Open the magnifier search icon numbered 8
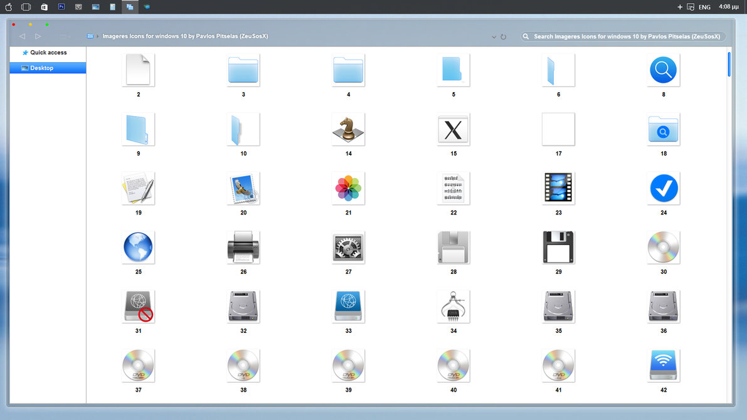747x420 pixels. (663, 70)
